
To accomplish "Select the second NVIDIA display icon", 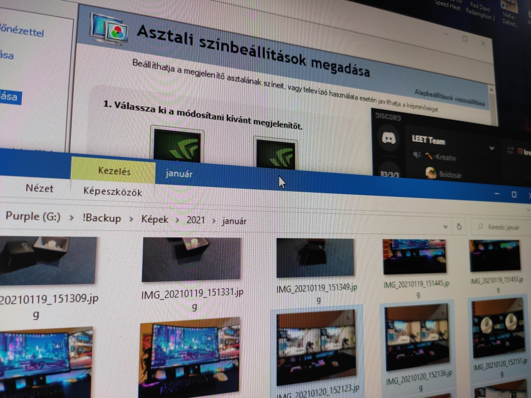I will [x=276, y=153].
